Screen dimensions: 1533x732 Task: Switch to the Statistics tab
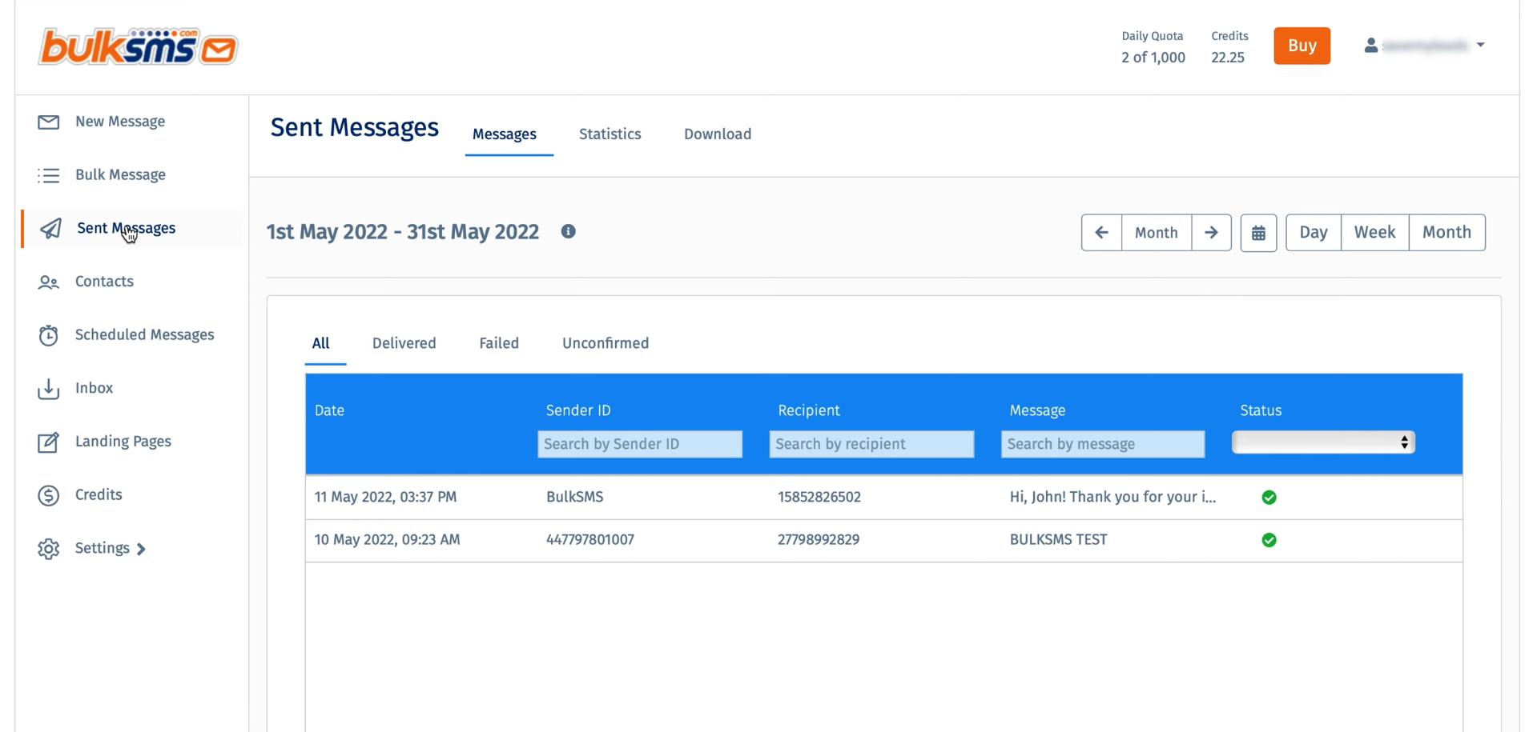pyautogui.click(x=610, y=134)
